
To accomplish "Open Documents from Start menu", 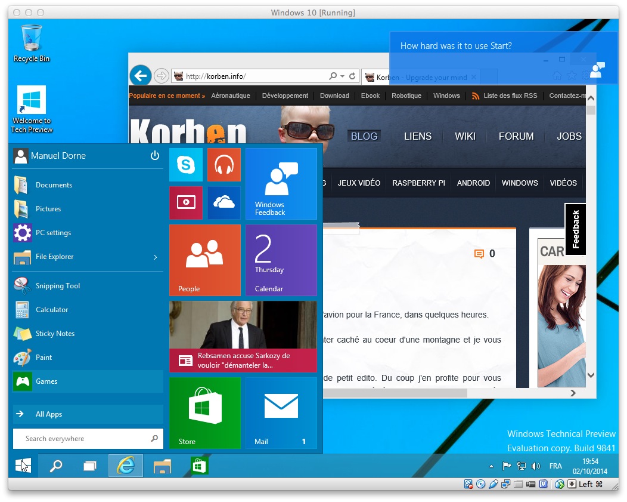I will pyautogui.click(x=88, y=185).
